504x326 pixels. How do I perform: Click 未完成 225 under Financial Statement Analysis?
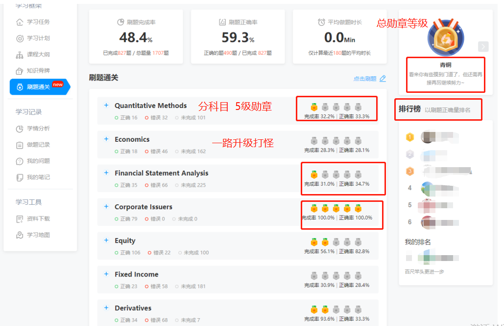pos(190,185)
